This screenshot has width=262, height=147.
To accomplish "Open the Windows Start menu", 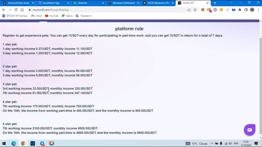I will coord(4,143).
